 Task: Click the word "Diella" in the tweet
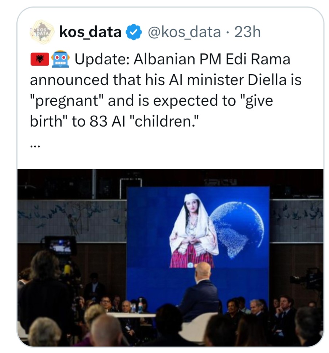267,80
